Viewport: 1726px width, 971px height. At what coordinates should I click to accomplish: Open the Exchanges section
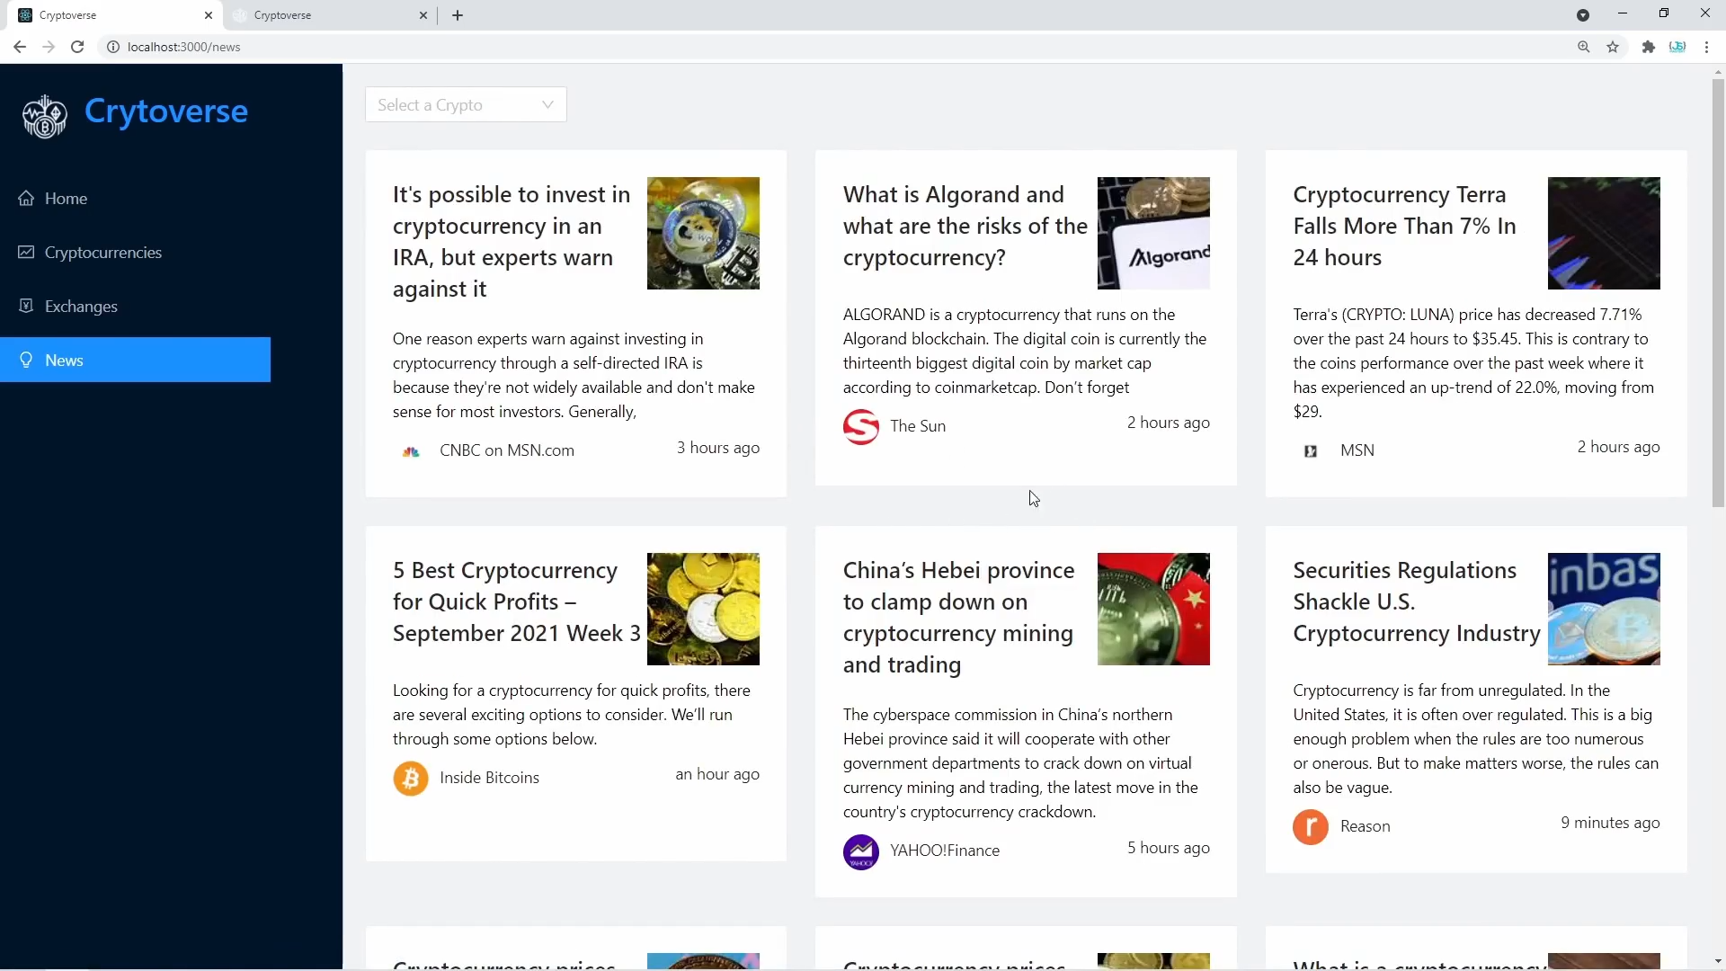pyautogui.click(x=82, y=306)
